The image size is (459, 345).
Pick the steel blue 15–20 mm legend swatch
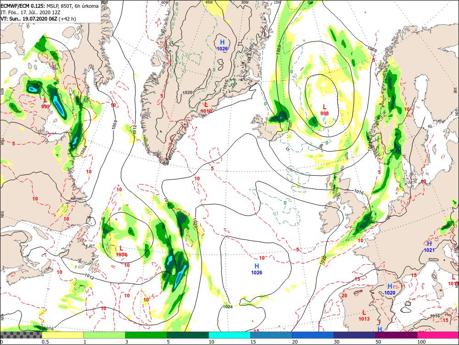coord(271,335)
